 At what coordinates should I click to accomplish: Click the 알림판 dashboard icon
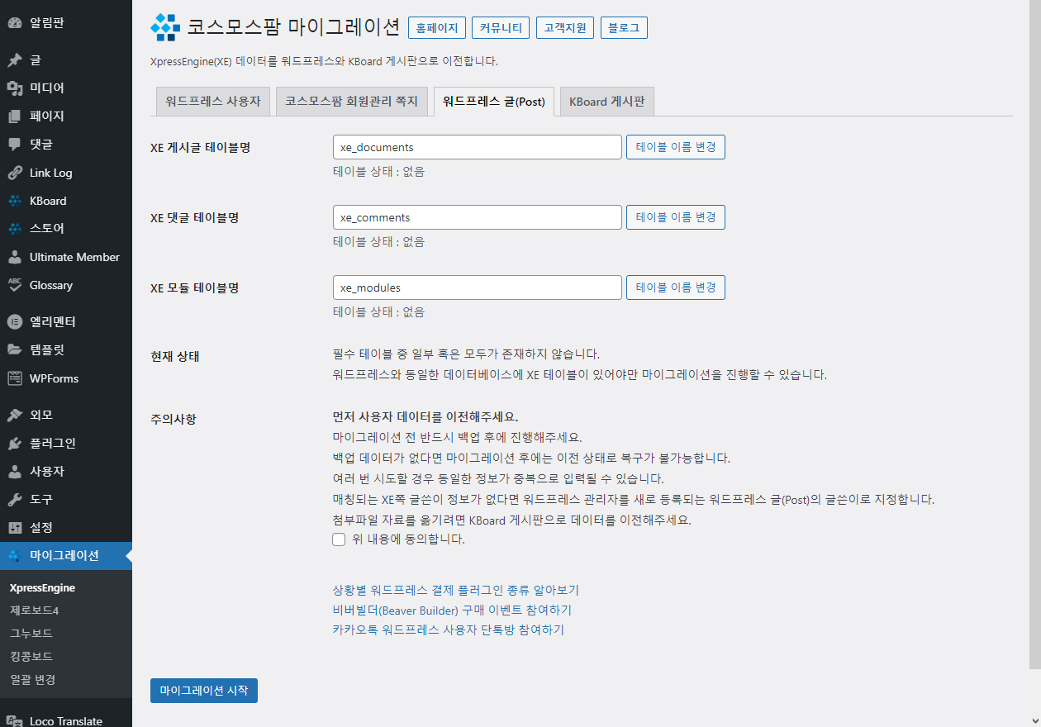click(x=15, y=22)
